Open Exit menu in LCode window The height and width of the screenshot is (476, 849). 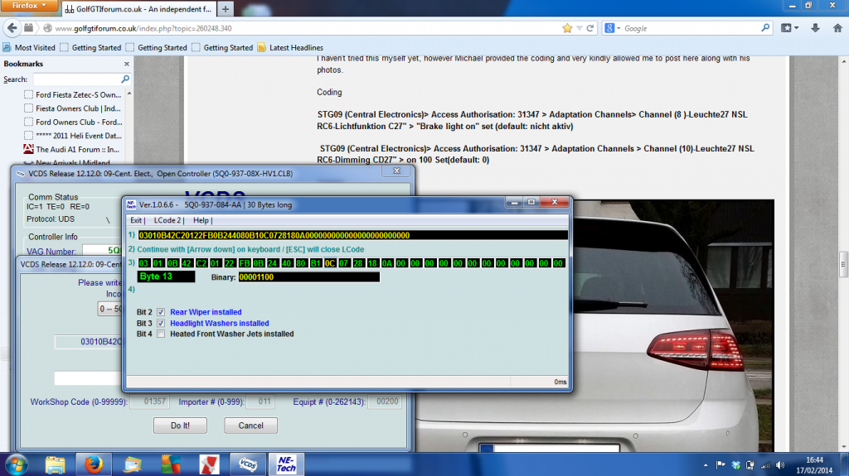click(137, 220)
